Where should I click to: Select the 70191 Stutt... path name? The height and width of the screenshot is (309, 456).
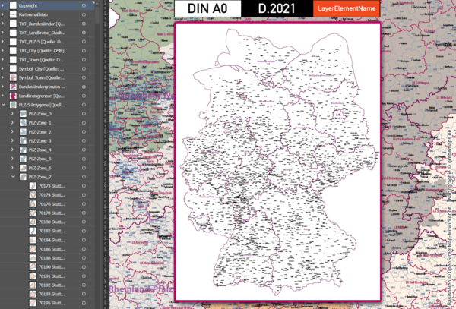click(x=52, y=276)
